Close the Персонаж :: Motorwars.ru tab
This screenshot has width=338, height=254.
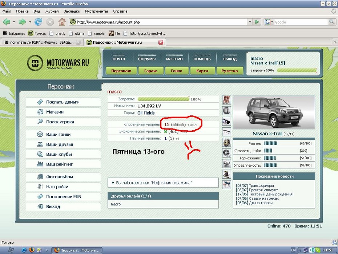161,42
